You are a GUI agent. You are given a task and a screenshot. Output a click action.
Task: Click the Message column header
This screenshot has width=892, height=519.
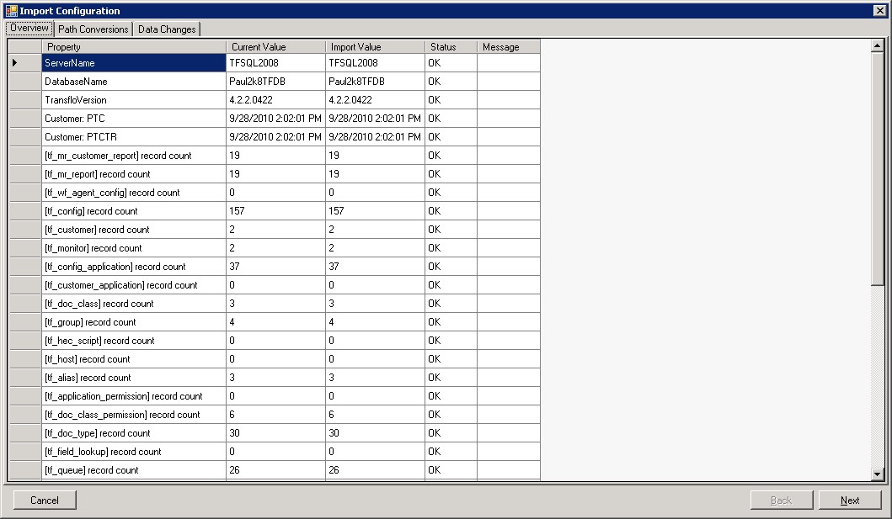(x=507, y=46)
